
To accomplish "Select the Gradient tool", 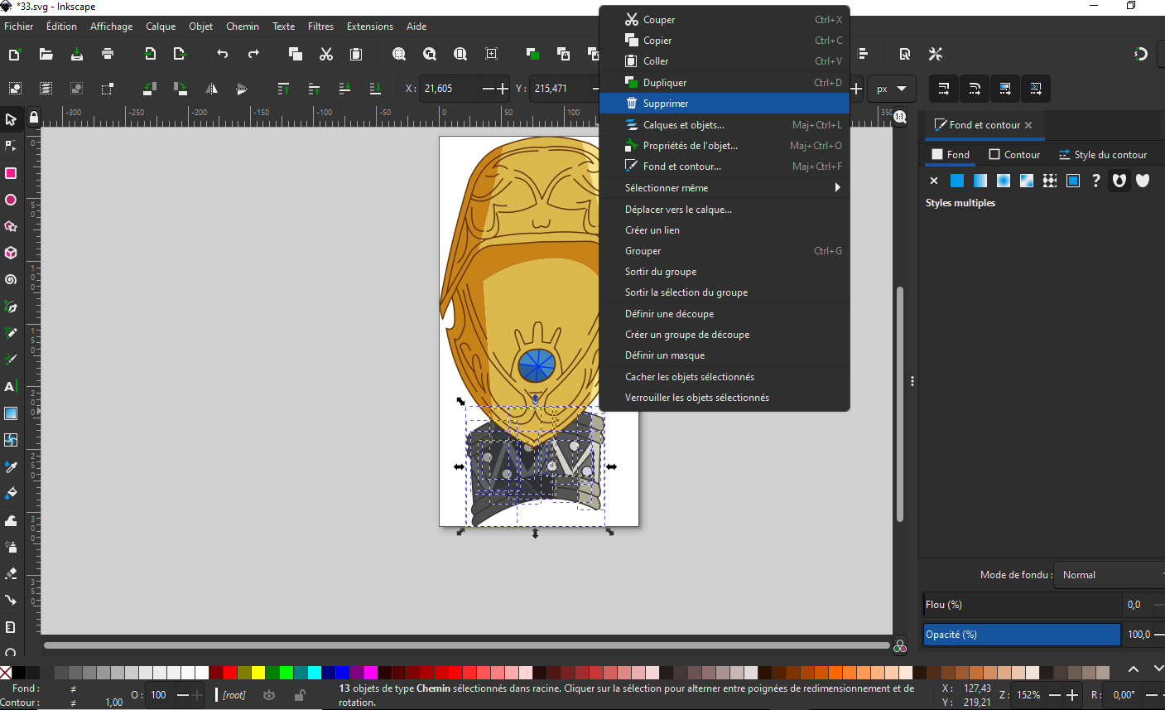I will pyautogui.click(x=12, y=413).
